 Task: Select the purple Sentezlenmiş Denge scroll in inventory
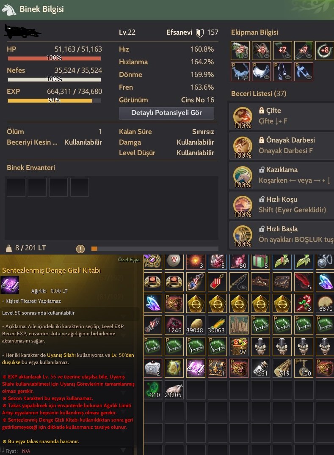pos(196,367)
